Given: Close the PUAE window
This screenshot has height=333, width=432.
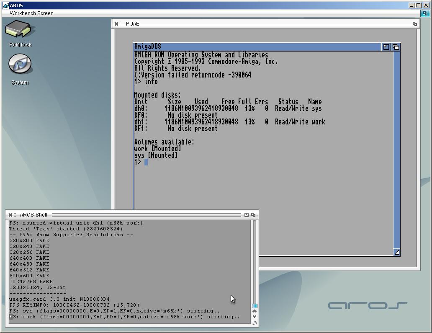Looking at the screenshot, I should (x=116, y=24).
